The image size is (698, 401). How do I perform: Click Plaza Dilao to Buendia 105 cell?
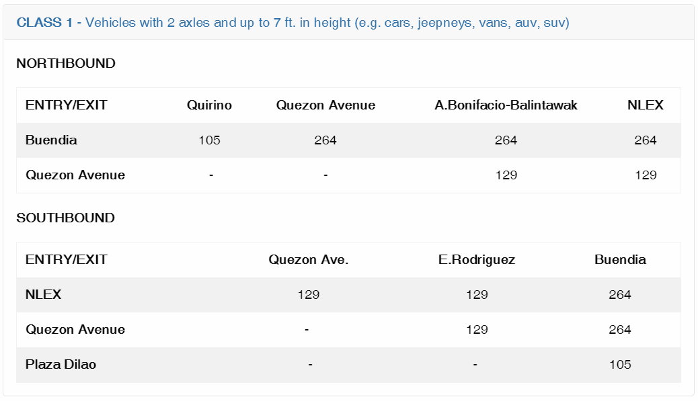click(x=620, y=364)
